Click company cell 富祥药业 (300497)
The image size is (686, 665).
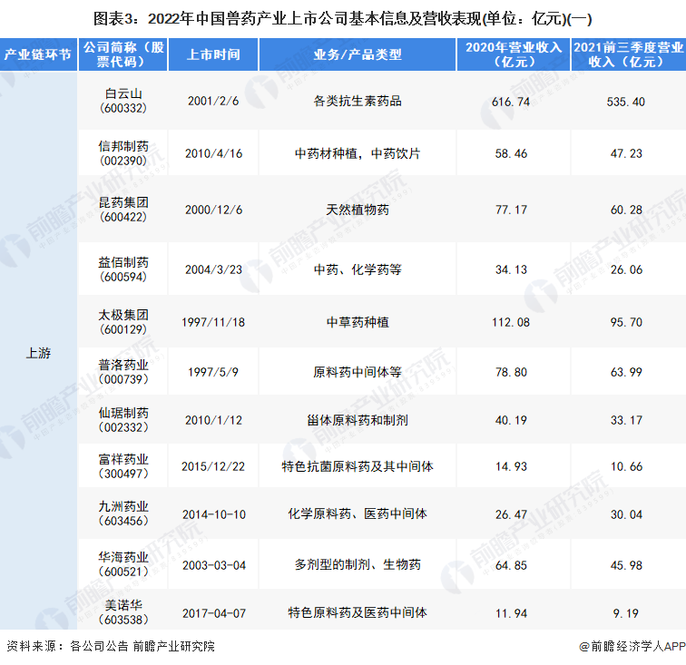(x=123, y=466)
